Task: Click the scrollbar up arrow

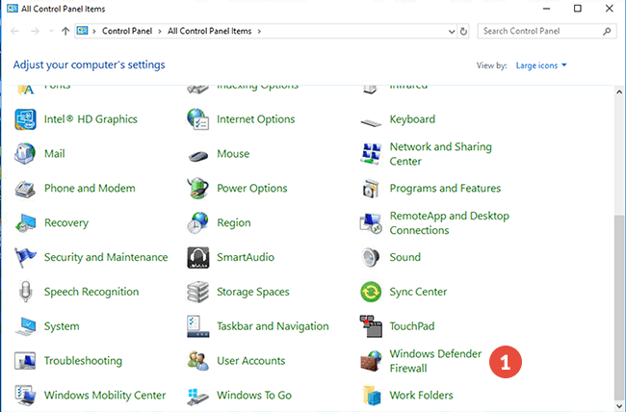Action: click(619, 91)
